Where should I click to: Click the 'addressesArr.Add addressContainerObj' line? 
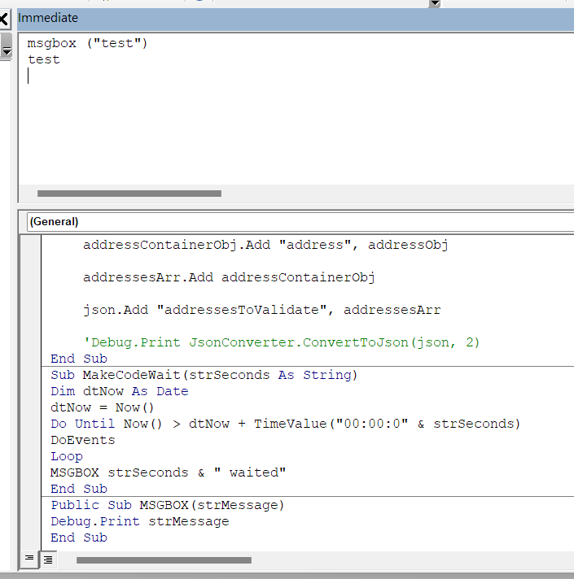pyautogui.click(x=229, y=277)
